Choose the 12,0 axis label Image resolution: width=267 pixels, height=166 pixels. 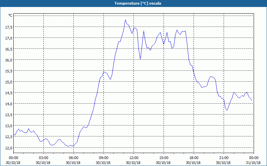point(9,147)
